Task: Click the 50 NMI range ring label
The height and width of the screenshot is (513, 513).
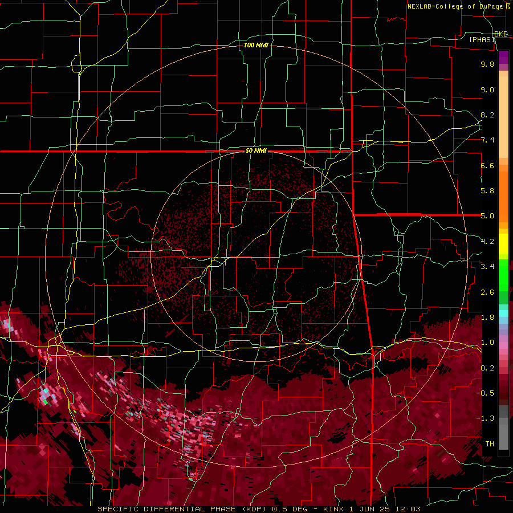Action: (x=256, y=151)
